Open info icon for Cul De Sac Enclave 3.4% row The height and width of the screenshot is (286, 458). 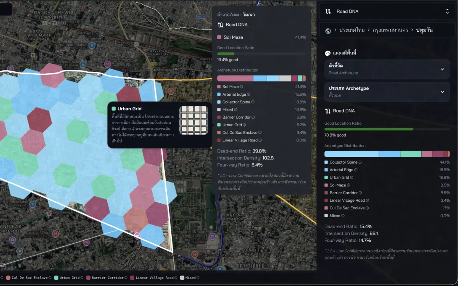[x=260, y=133]
